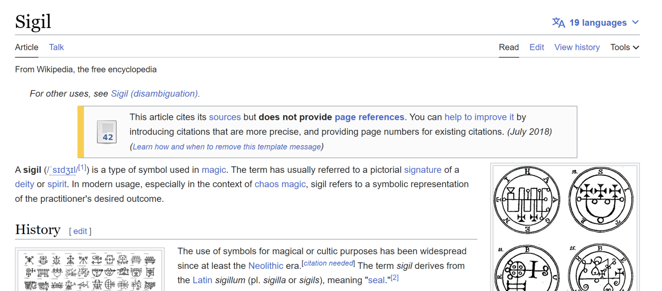This screenshot has width=662, height=291.
Task: Click the 'sources' link in the notice
Action: pyautogui.click(x=225, y=117)
